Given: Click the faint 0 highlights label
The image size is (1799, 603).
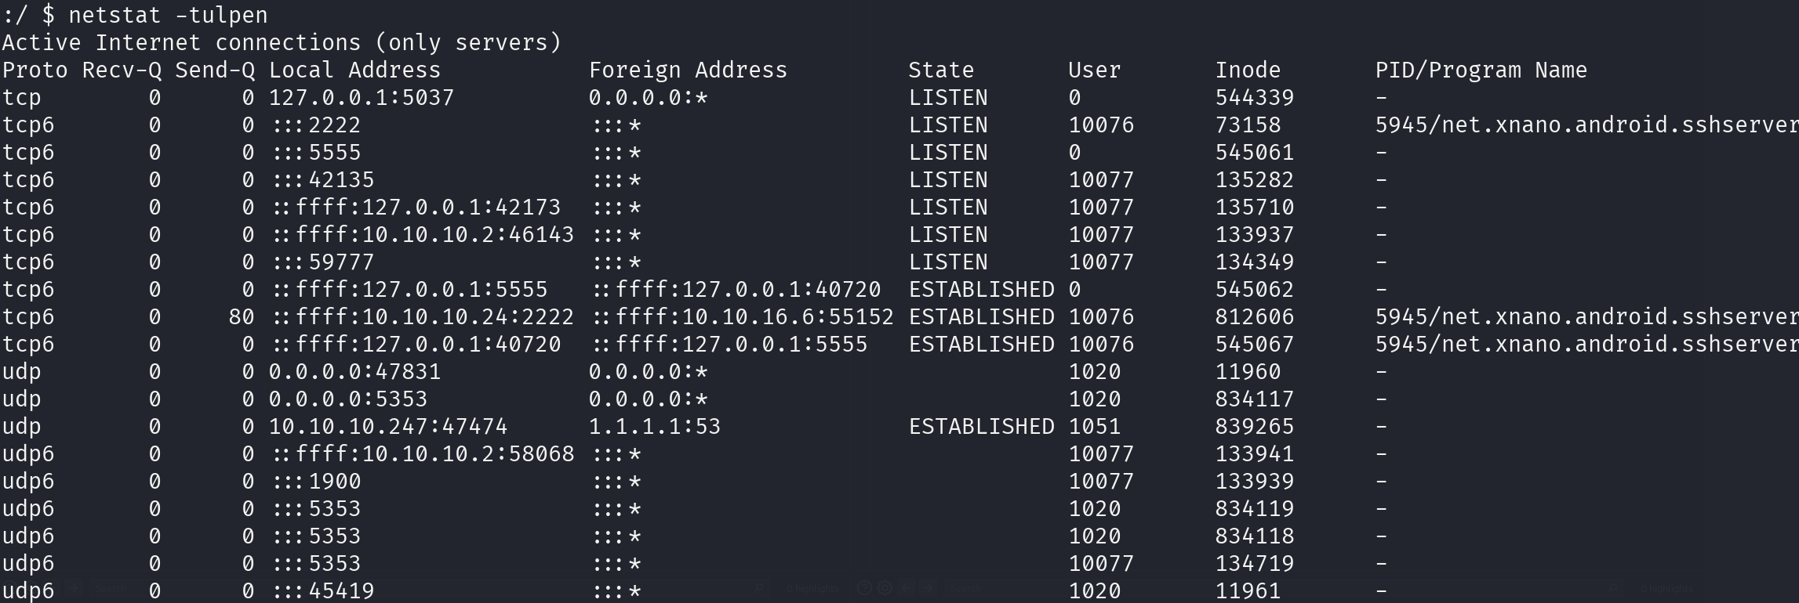Looking at the screenshot, I should 812,589.
